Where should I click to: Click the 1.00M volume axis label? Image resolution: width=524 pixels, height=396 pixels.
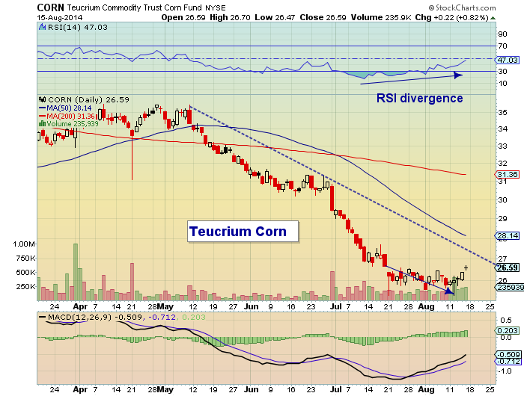(x=24, y=244)
